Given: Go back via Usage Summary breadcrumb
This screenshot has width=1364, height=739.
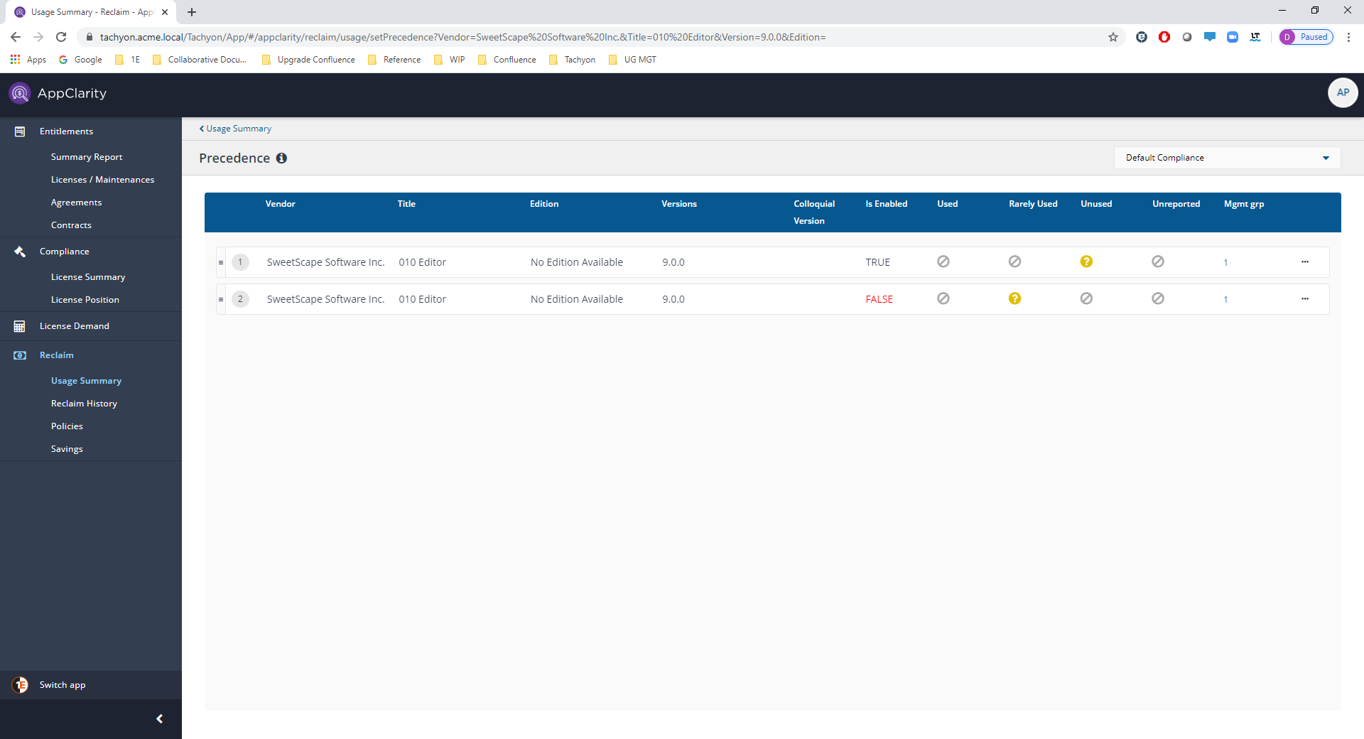Looking at the screenshot, I should pos(235,129).
